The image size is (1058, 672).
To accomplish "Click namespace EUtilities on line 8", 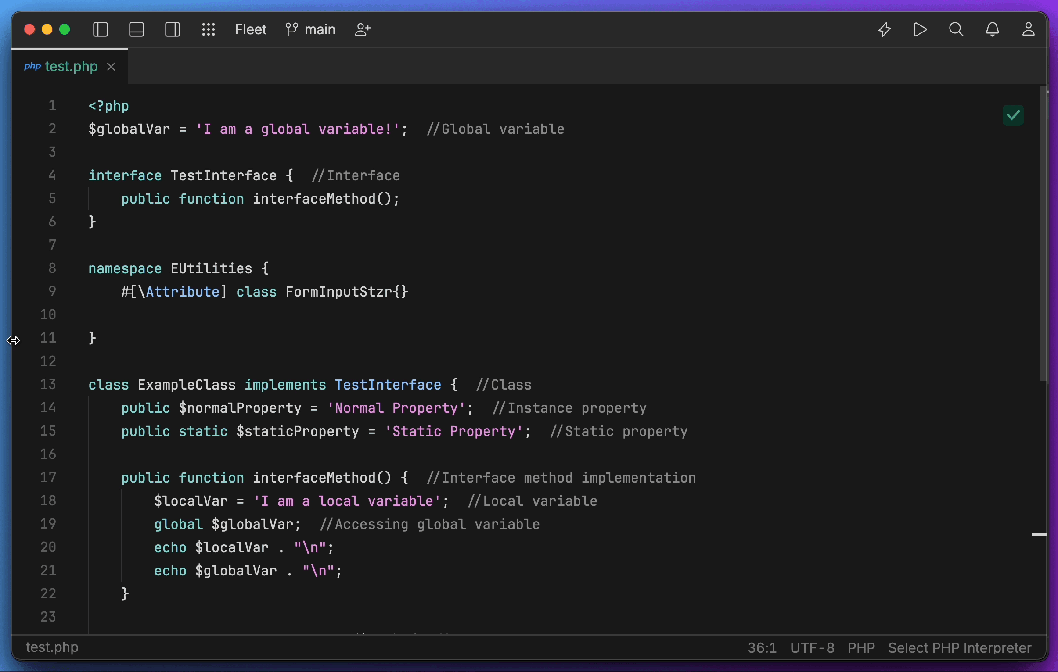I will (170, 268).
